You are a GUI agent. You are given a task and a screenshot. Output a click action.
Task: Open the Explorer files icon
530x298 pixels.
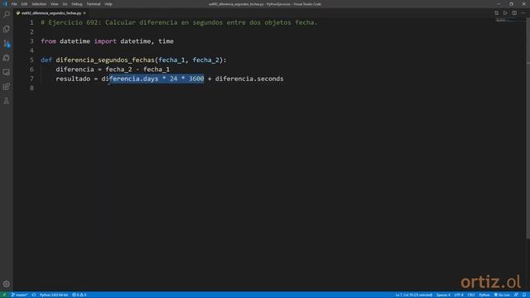click(7, 29)
